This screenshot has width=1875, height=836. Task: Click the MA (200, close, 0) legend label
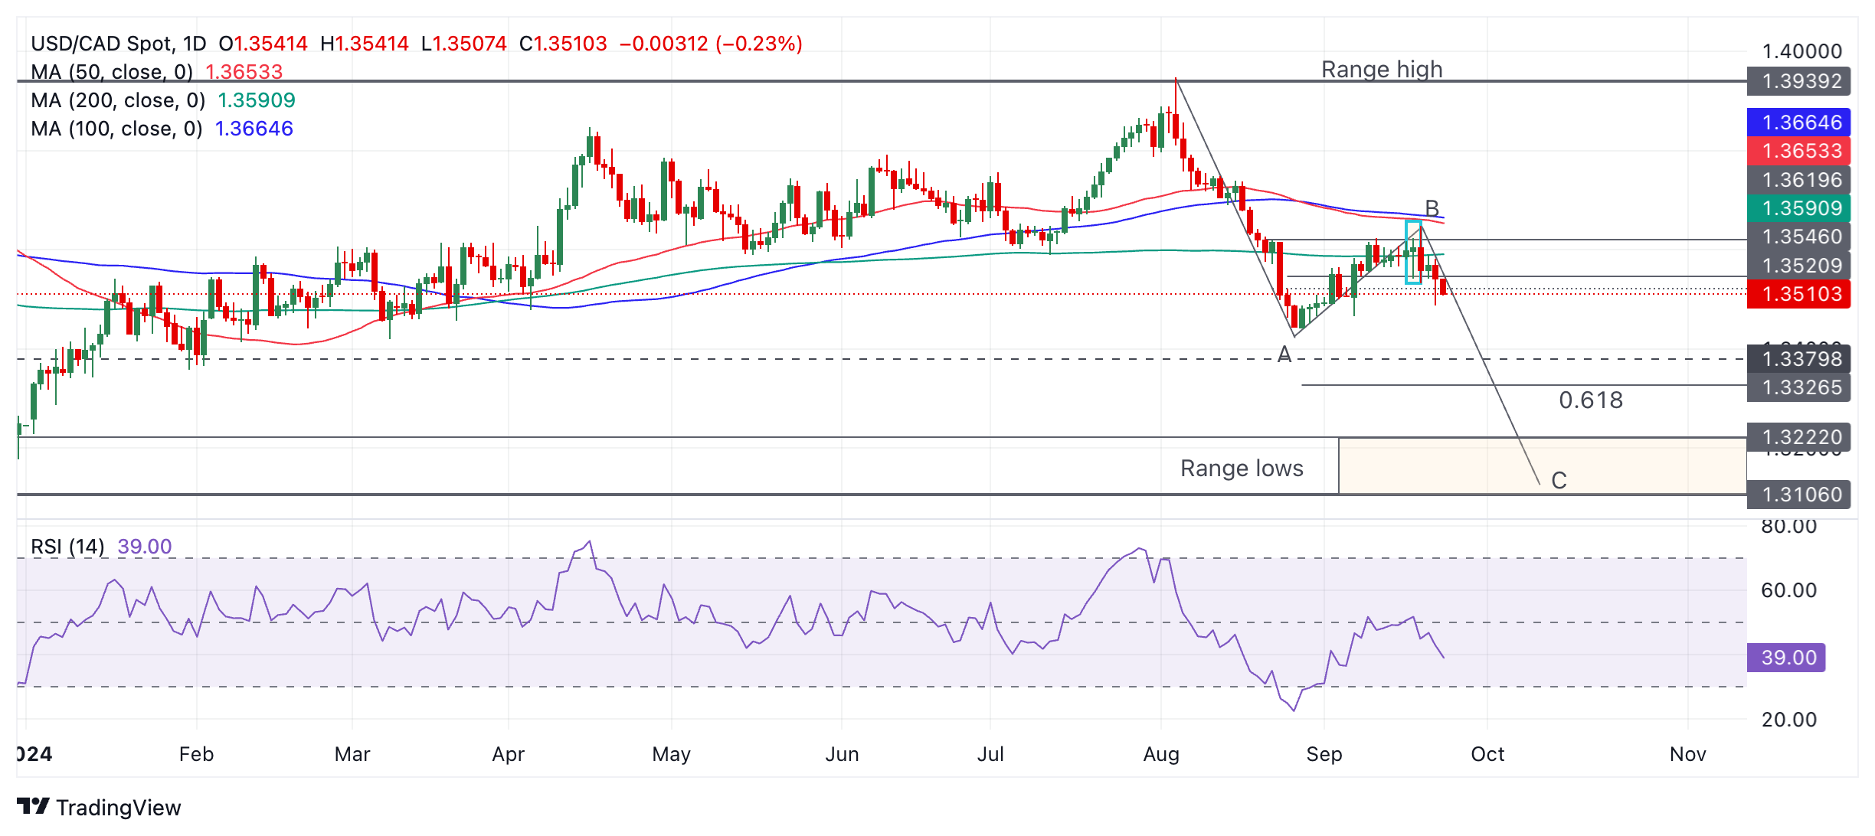[118, 100]
